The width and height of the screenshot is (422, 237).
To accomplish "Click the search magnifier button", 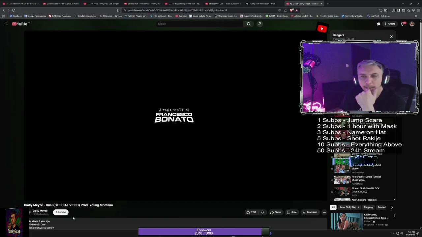I will click(249, 24).
